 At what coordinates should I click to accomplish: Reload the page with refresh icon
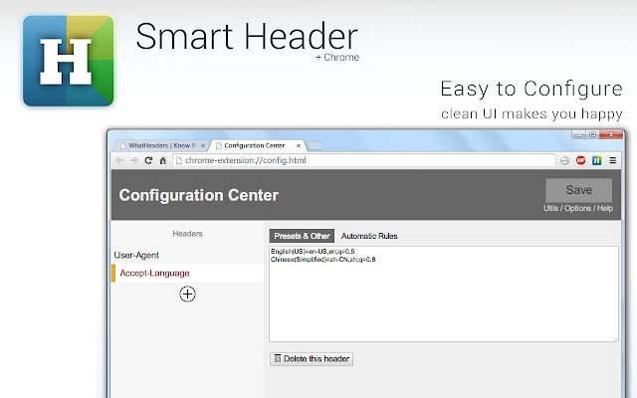[x=148, y=160]
